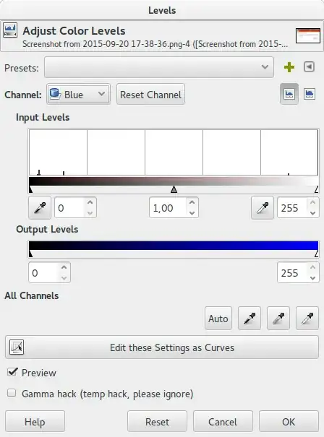Switch to logarithmic histogram view
The width and height of the screenshot is (324, 437).
(310, 94)
